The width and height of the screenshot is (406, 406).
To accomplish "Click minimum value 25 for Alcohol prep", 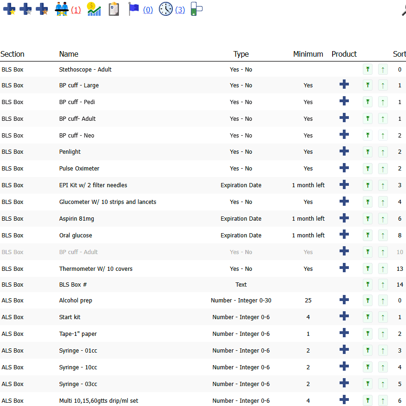I will (x=308, y=301).
